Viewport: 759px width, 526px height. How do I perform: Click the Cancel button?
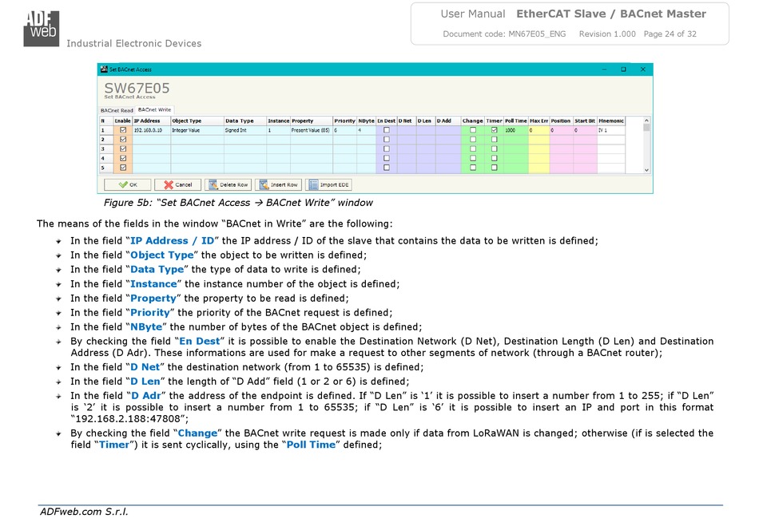pyautogui.click(x=177, y=184)
